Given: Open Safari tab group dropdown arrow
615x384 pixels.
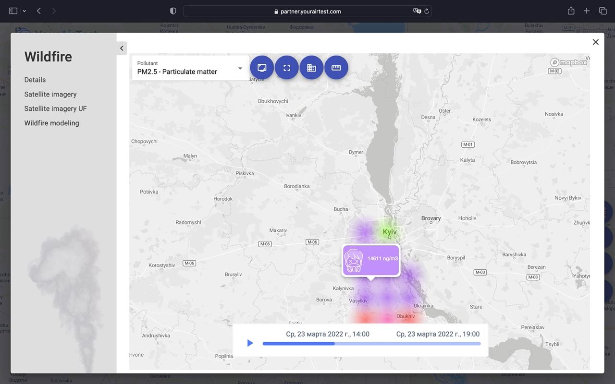Looking at the screenshot, I should point(24,11).
